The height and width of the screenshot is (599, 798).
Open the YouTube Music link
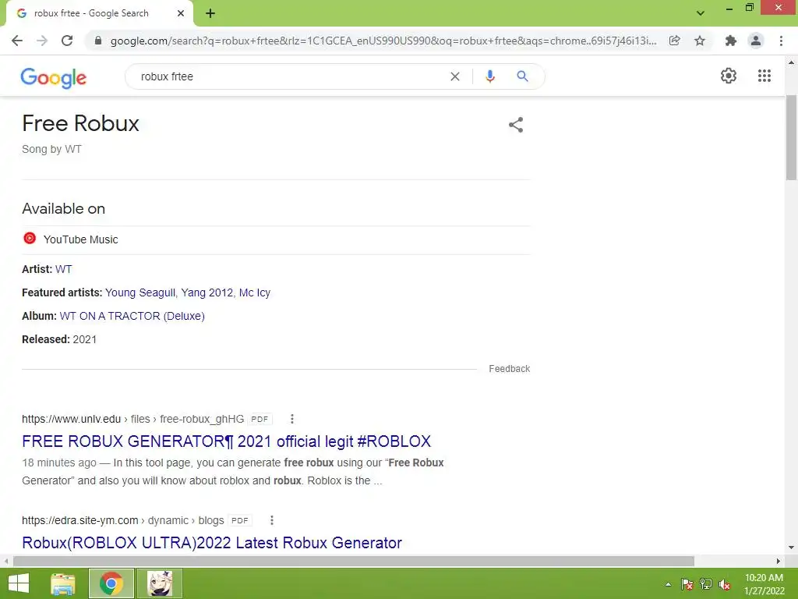tap(80, 239)
